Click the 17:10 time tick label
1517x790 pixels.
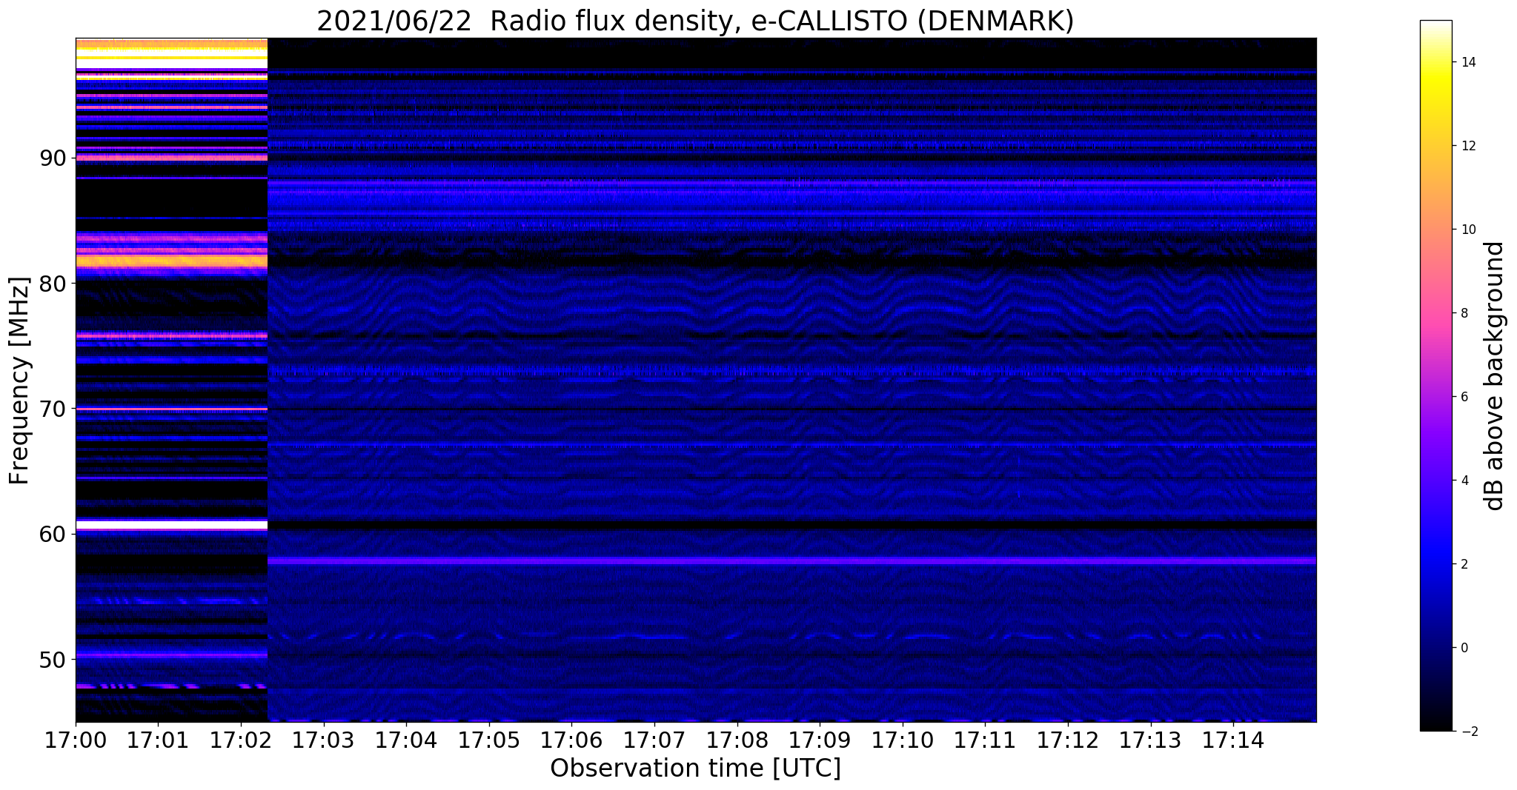903,741
